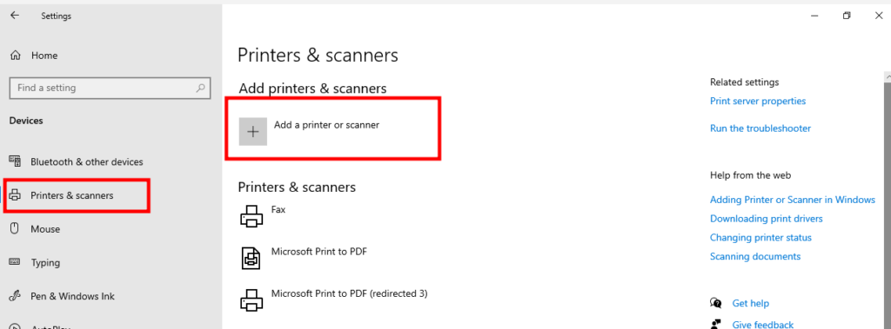Screen dimensions: 891x329
Task: Click the Get help chat icon
Action: 716,304
